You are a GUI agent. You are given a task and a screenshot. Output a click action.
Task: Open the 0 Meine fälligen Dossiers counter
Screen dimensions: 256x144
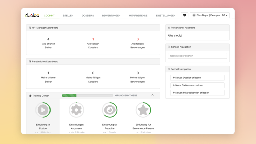pyautogui.click(x=93, y=77)
